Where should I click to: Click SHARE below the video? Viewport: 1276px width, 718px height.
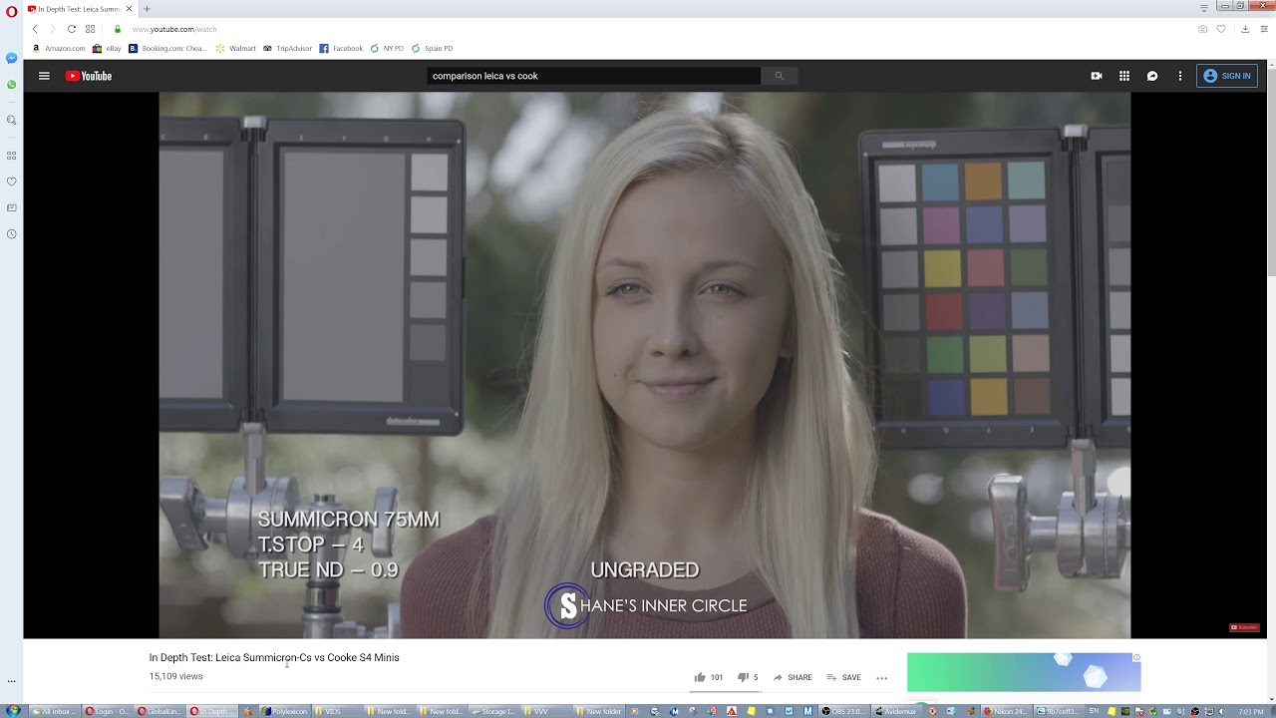click(x=793, y=678)
